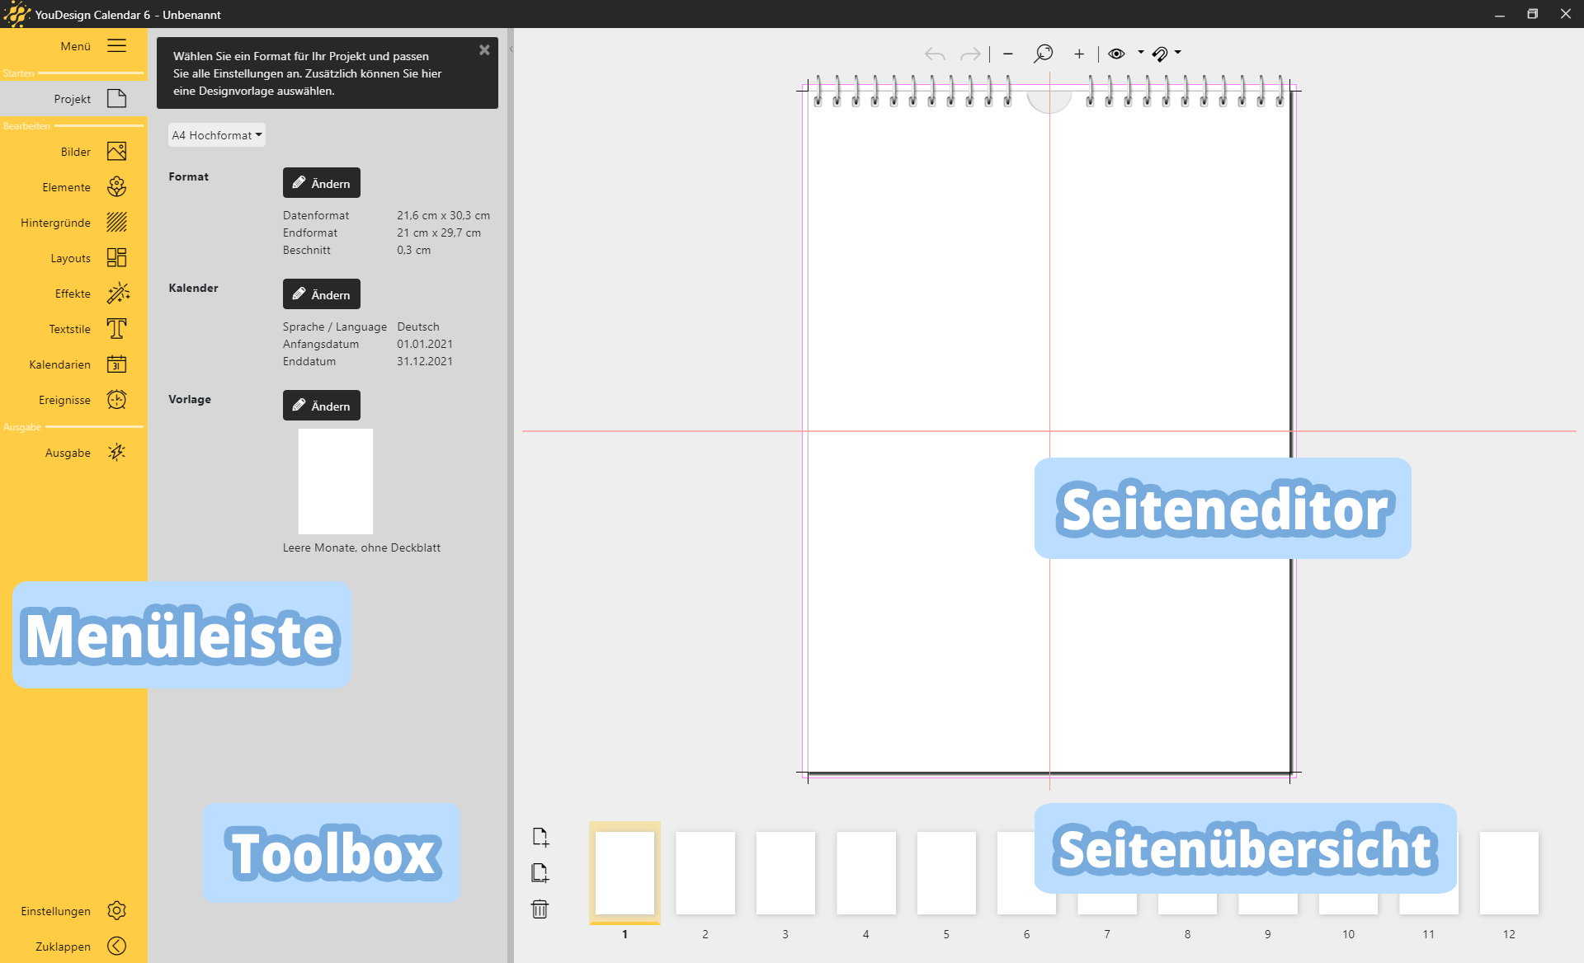Viewport: 1584px width, 963px height.
Task: Toggle the eye visibility view option
Action: pos(1116,54)
